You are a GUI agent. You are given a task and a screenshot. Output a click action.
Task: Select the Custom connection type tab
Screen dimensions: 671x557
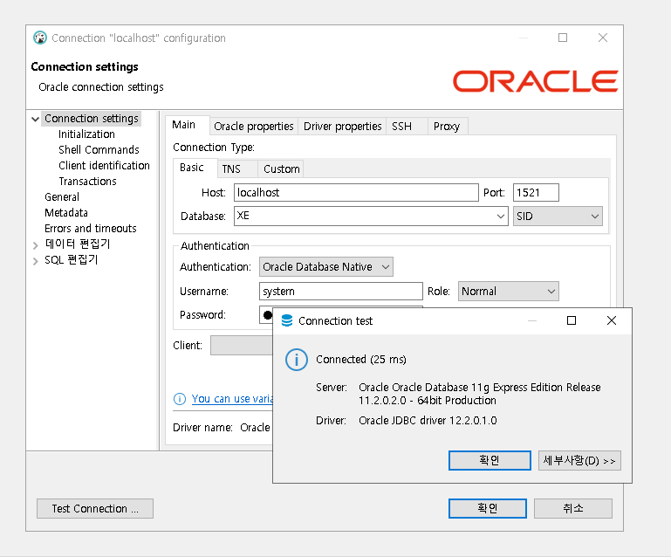[282, 169]
